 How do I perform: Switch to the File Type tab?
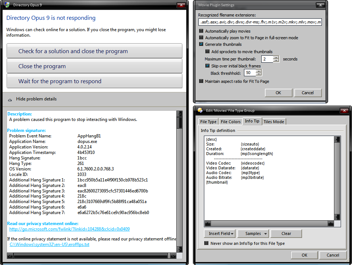tap(208, 122)
